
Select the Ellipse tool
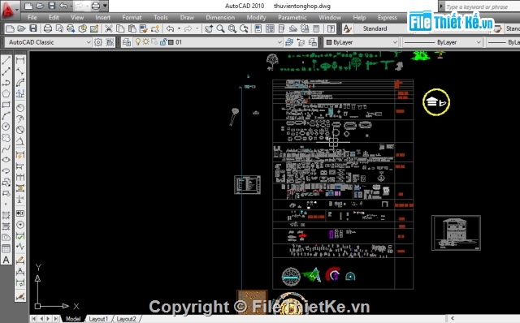click(x=6, y=160)
